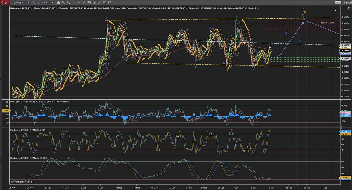The height and width of the screenshot is (190, 352).
Task: Open the EURGBP instrument dropdown
Action: 21,3
